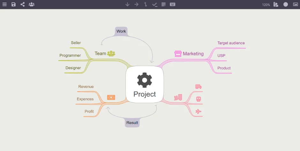Select the Seller node

click(76, 43)
